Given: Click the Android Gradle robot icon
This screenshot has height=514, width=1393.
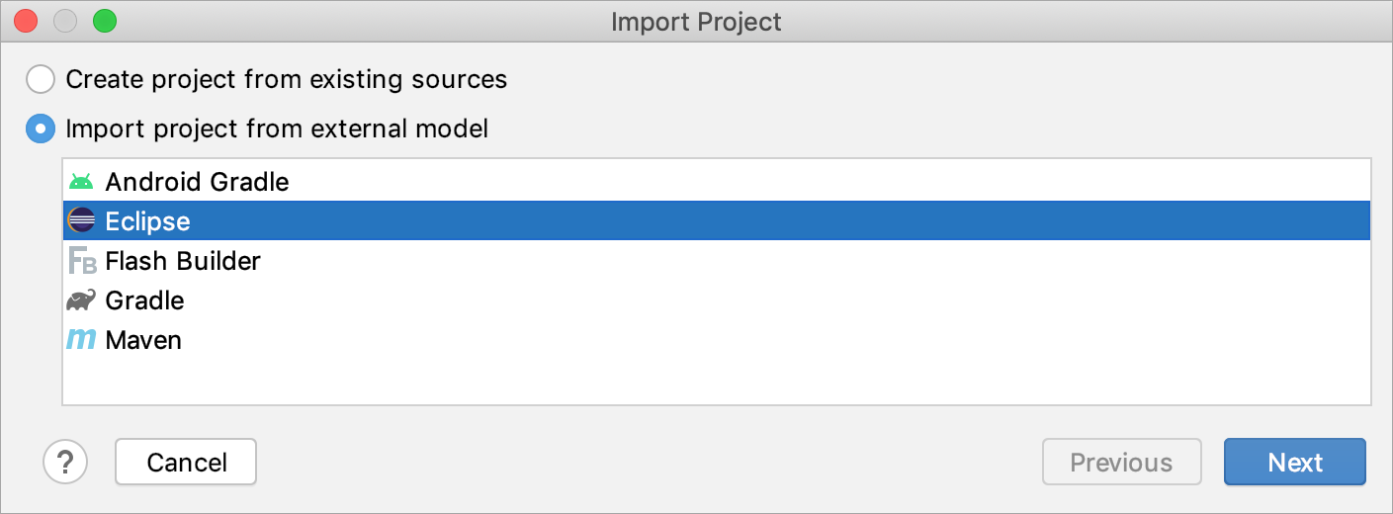Looking at the screenshot, I should tap(81, 182).
